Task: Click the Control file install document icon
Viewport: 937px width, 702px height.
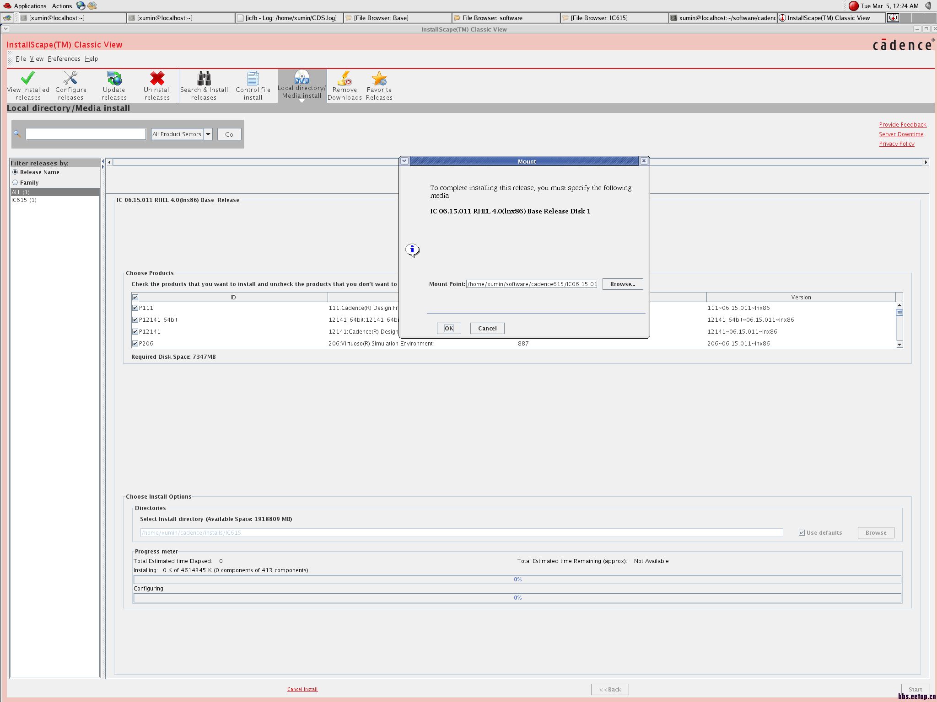Action: [x=253, y=78]
